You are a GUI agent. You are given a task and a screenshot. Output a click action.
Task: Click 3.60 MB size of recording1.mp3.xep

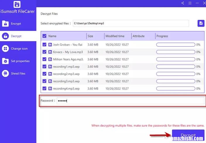[93, 67]
